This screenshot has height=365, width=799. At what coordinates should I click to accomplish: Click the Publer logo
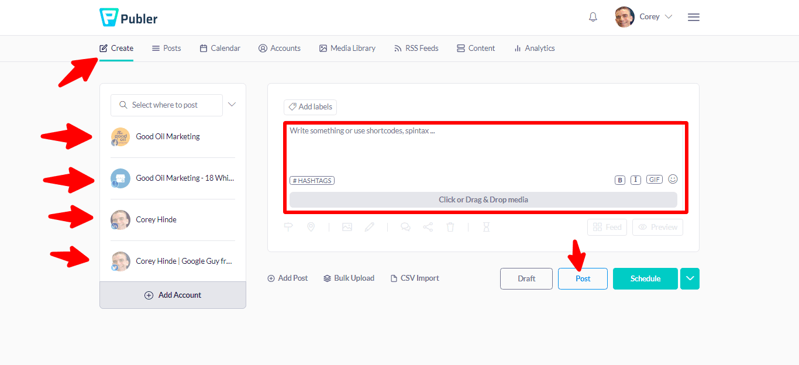click(129, 18)
